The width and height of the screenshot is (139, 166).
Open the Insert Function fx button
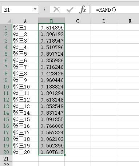[x=83, y=9]
